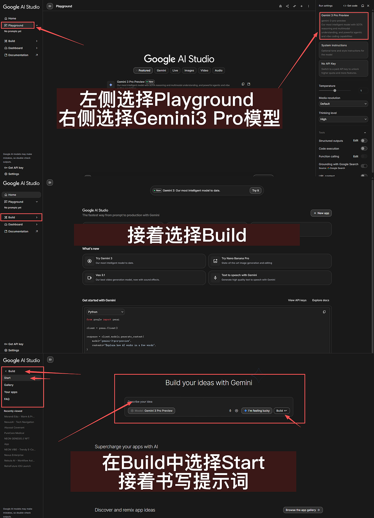
Task: Open the three-dot more options menu
Action: point(309,6)
